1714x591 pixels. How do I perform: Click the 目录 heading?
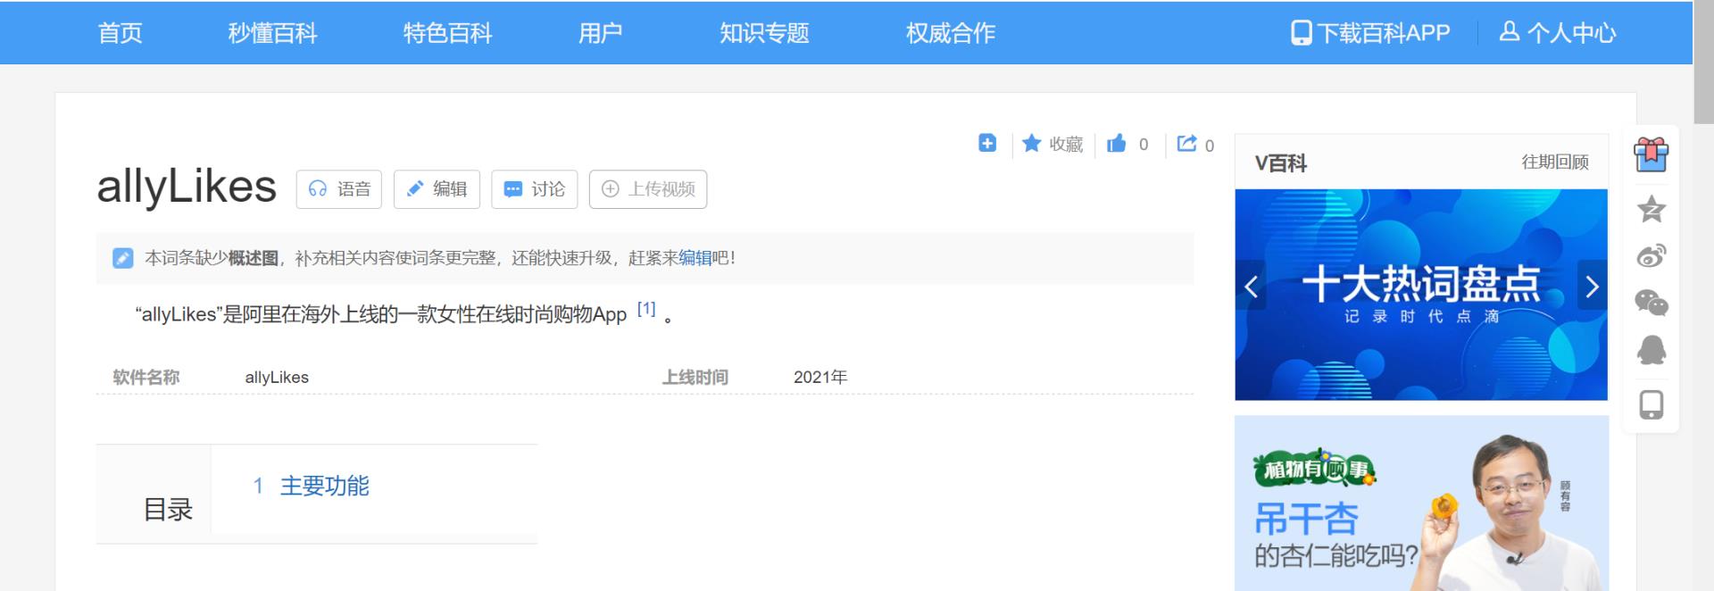tap(168, 510)
